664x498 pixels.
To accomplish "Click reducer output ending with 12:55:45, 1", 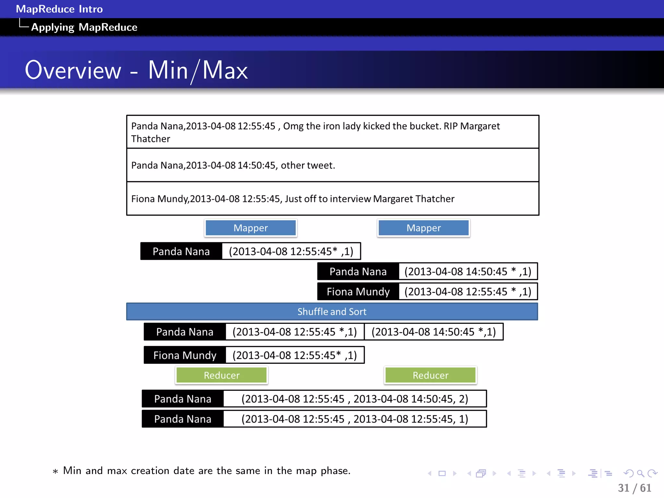I will click(x=355, y=419).
